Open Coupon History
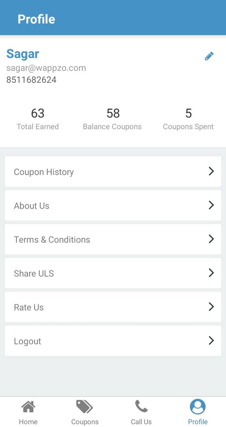 pos(44,171)
